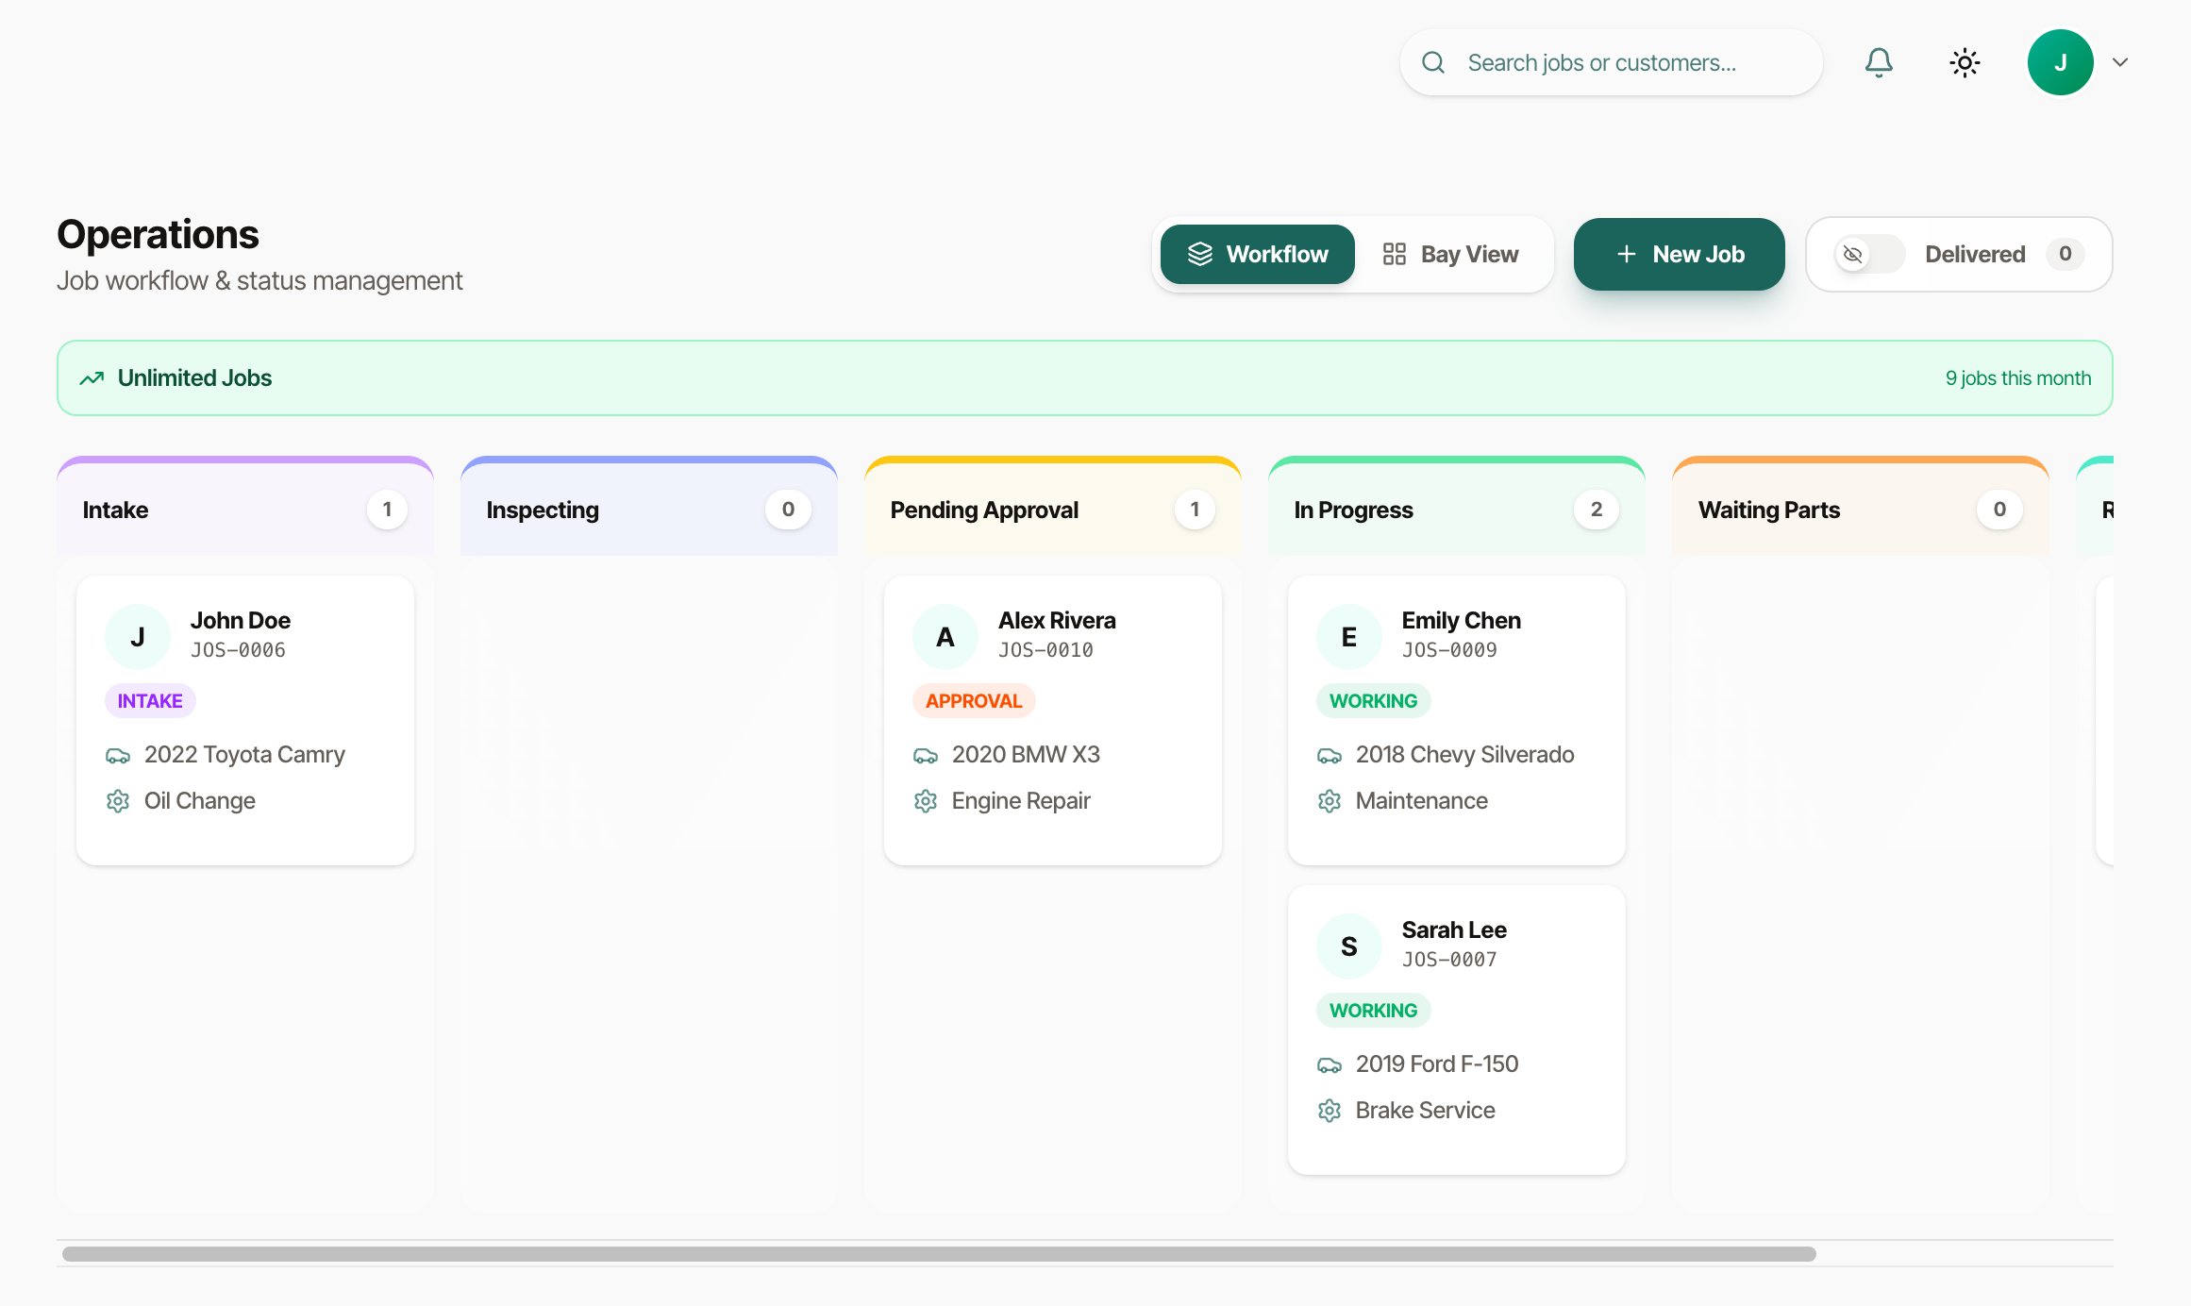Open the J profile avatar menu

[2060, 62]
